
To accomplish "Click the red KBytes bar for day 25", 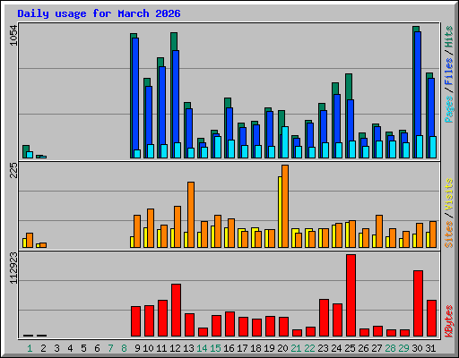I will point(351,295).
